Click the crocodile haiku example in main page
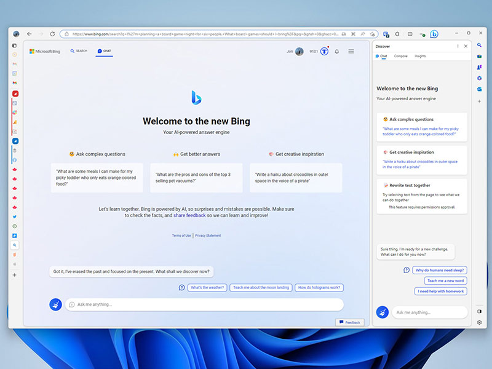Screen dimensions: 492x369 tap(296, 178)
